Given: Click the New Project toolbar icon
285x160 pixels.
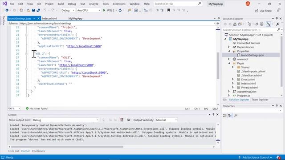Looking at the screenshot, I should pyautogui.click(x=21, y=10).
